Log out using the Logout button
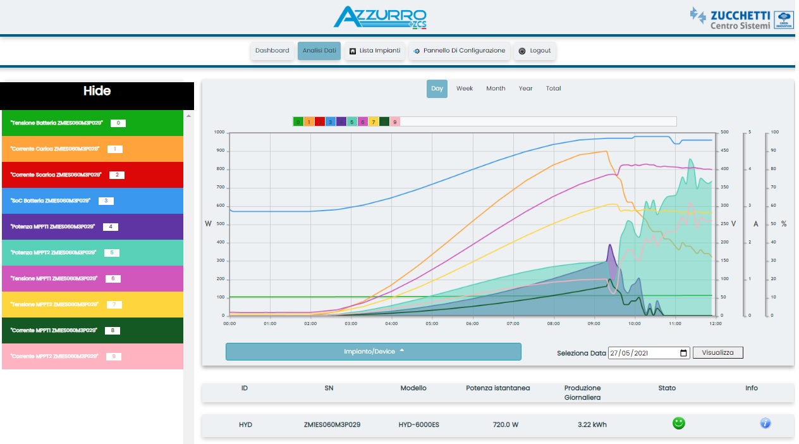Screen dimensions: 799x444 [x=535, y=51]
